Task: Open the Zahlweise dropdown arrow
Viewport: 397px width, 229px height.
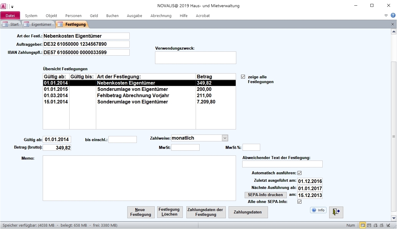Action: point(225,138)
